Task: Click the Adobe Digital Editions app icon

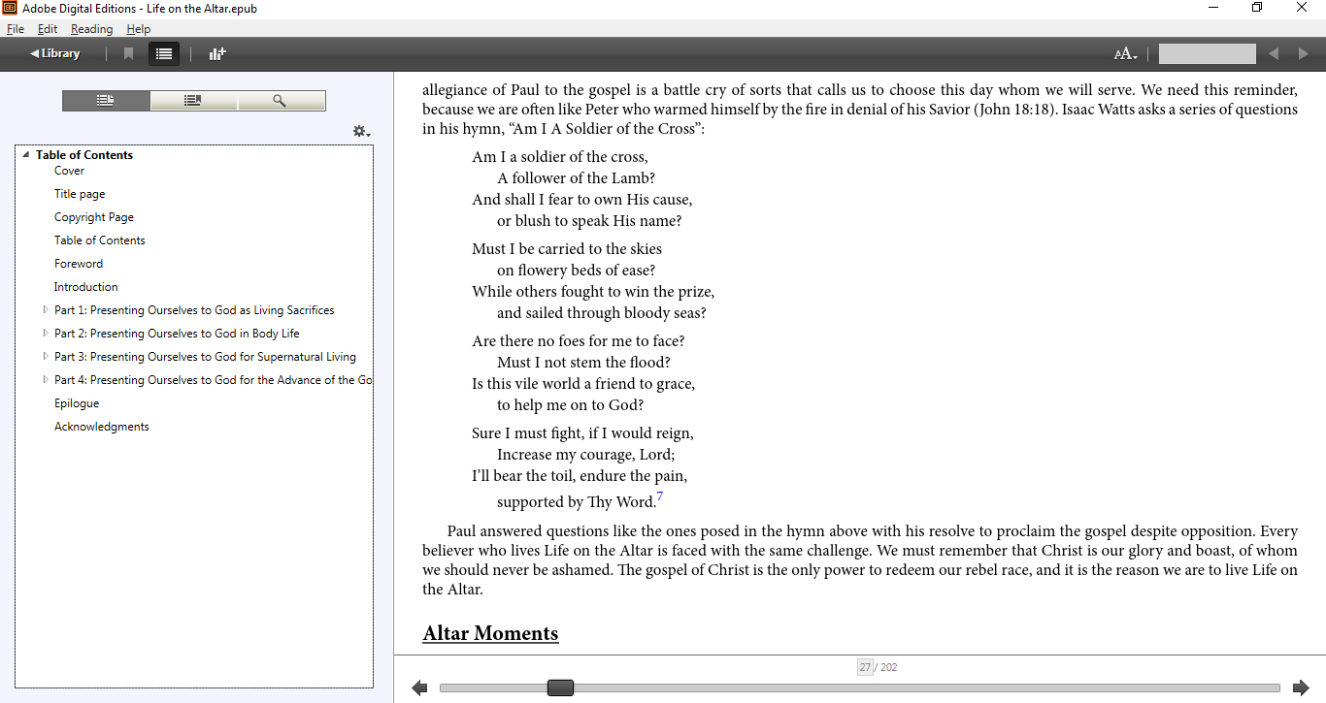Action: pyautogui.click(x=10, y=8)
